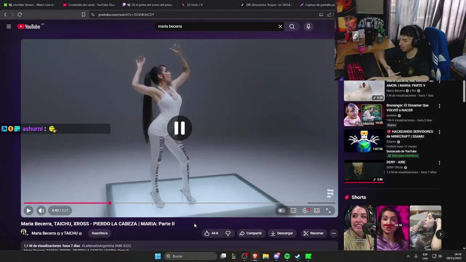Submit search with the magnifier icon
The width and height of the screenshot is (466, 262).
pos(292,26)
